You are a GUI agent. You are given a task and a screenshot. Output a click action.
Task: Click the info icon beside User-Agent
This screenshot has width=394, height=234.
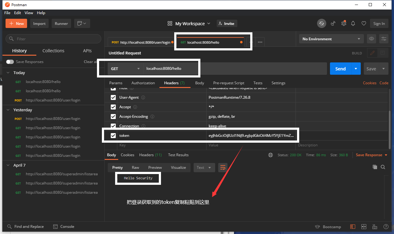[x=143, y=97]
